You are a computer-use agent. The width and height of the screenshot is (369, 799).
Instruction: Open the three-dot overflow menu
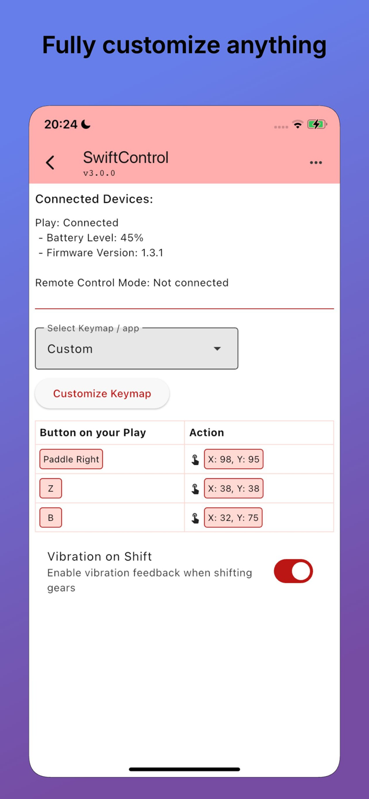[x=316, y=162]
